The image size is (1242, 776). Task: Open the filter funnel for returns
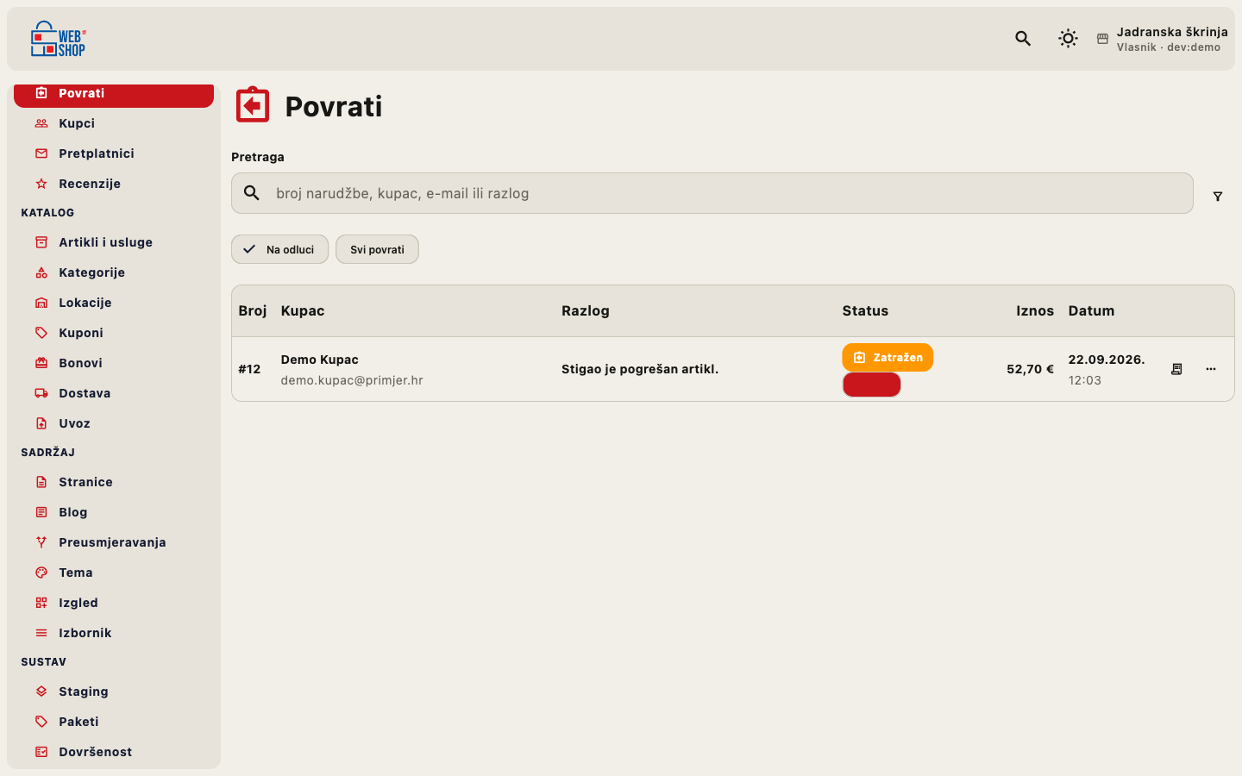pos(1218,197)
